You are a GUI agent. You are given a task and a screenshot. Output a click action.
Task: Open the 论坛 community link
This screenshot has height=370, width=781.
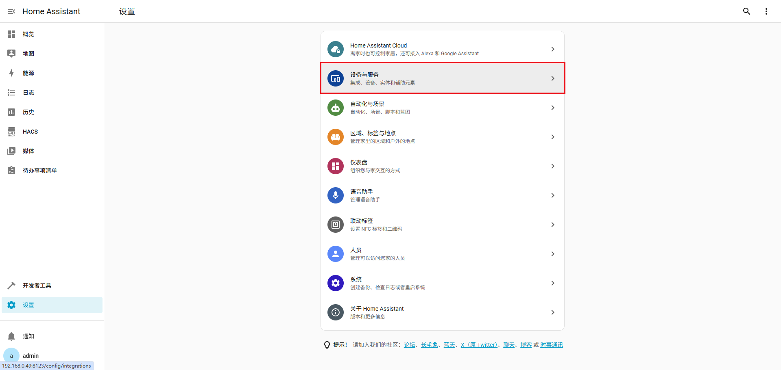click(410, 344)
